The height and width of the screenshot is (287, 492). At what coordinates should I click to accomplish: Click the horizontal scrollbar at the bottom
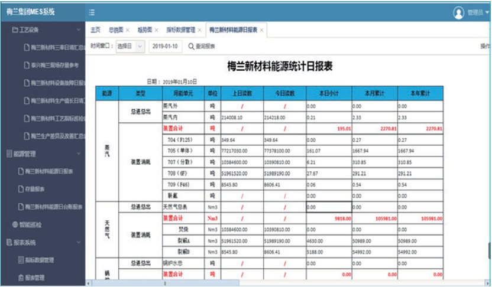pyautogui.click(x=284, y=283)
